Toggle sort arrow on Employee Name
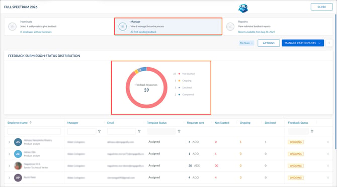This screenshot has height=187, width=337. click(x=31, y=123)
